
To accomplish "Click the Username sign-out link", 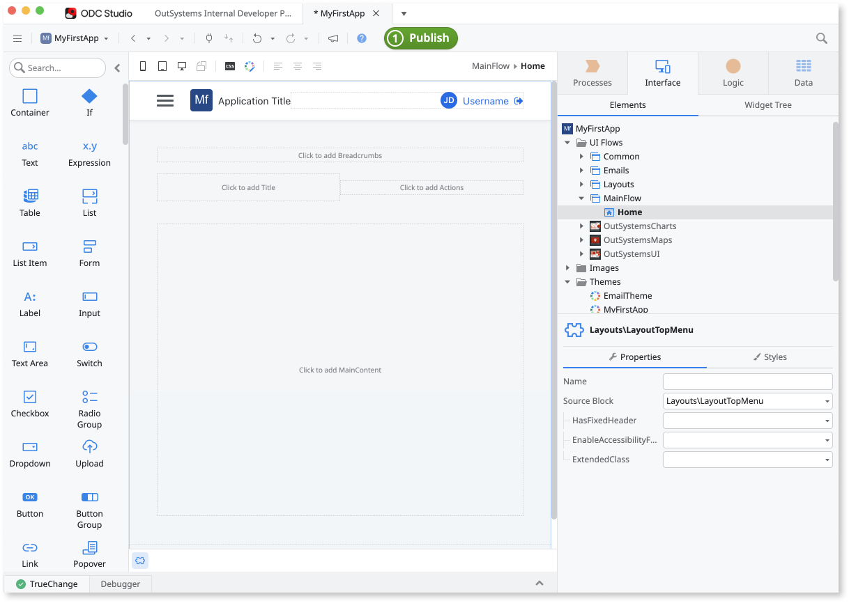I will tap(486, 100).
